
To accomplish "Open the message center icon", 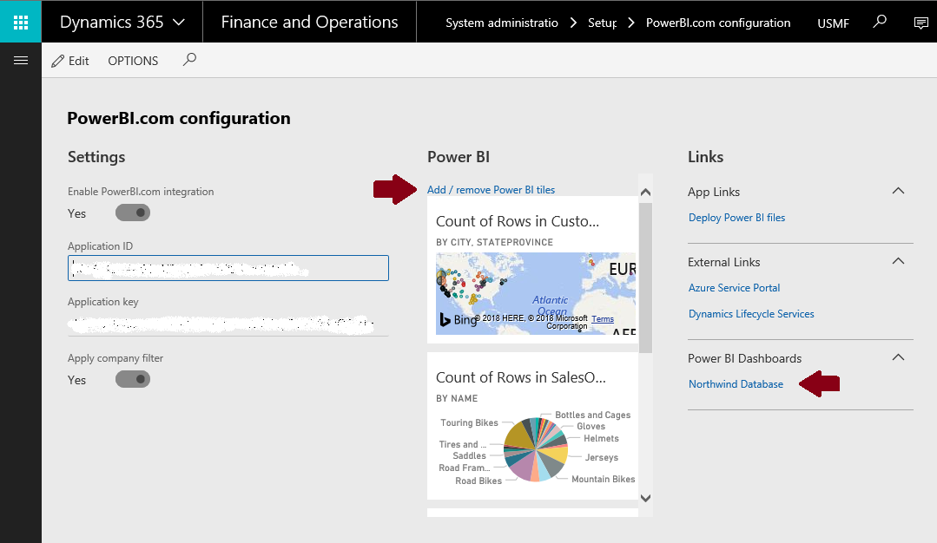I will [921, 22].
